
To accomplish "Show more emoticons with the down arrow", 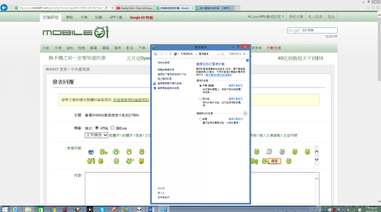I will [316, 159].
